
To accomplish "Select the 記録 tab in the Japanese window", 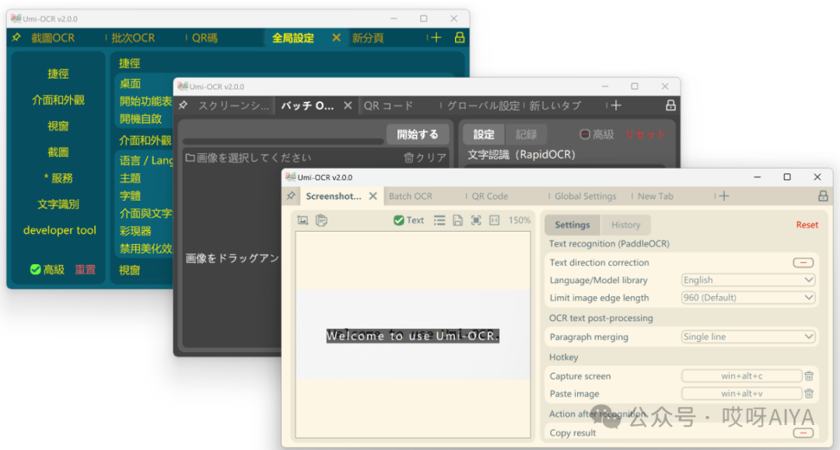I will tap(526, 134).
